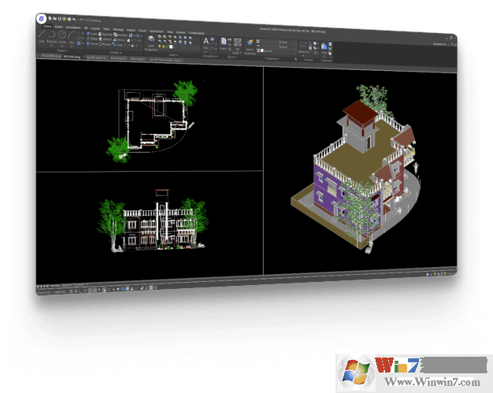
Task: Switch to the Annotation ribbon tab
Action: coord(75,27)
